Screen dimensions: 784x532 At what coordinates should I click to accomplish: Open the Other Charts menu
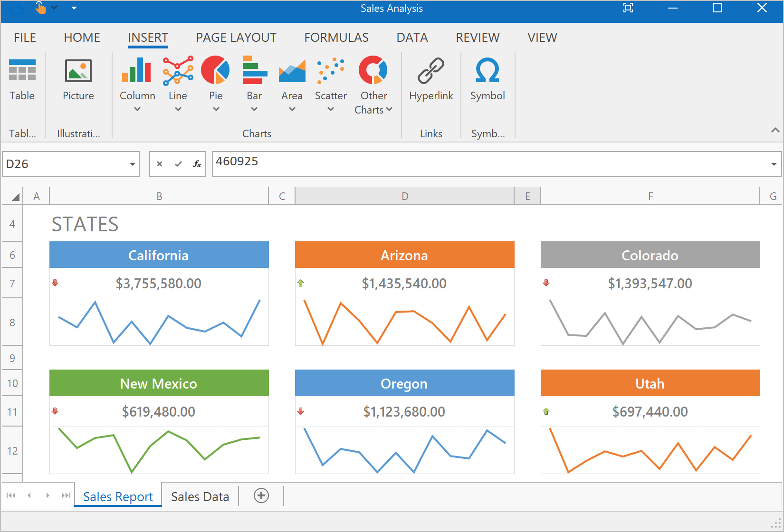pos(373,84)
